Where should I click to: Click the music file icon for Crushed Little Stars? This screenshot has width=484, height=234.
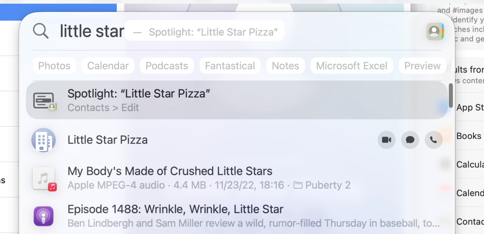44,179
